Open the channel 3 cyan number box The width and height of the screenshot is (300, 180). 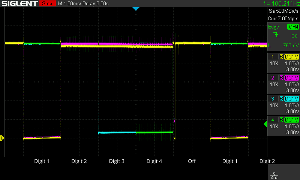point(273,99)
